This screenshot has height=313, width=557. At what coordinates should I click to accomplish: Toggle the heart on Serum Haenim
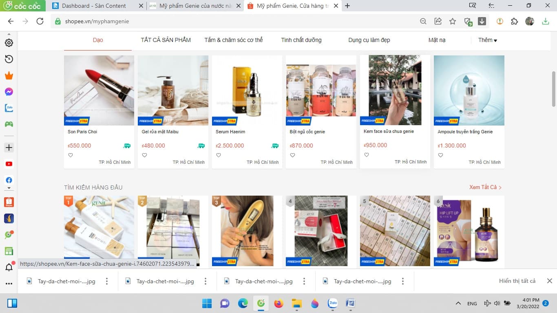pyautogui.click(x=219, y=155)
